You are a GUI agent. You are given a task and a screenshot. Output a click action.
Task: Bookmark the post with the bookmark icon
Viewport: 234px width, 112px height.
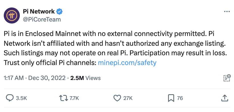[x=171, y=98]
